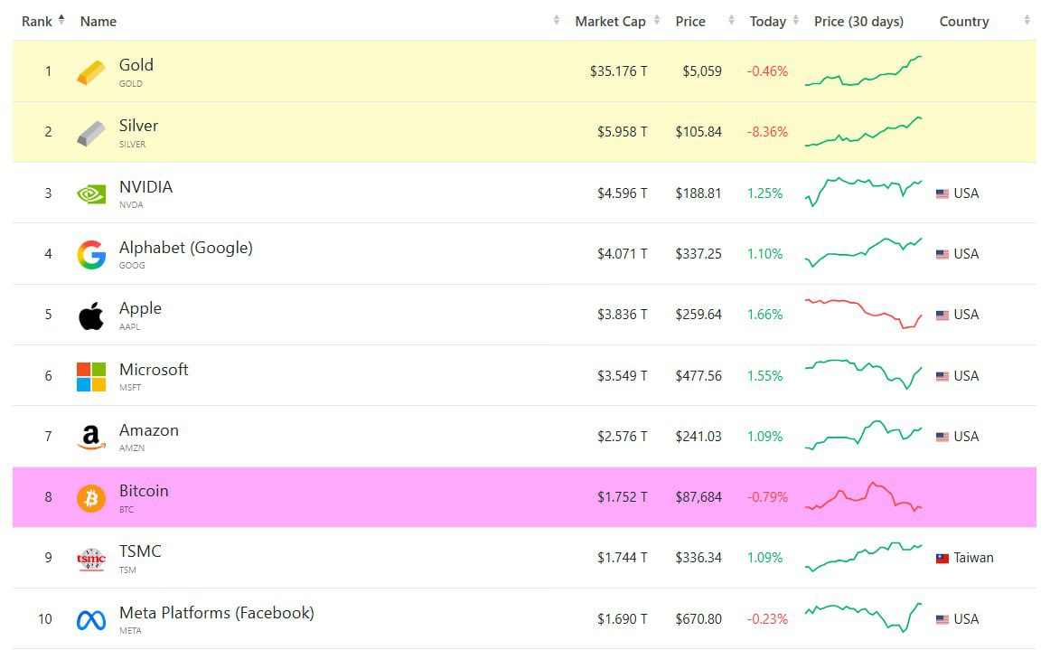
Task: Click the Apple logo icon
Action: (91, 316)
